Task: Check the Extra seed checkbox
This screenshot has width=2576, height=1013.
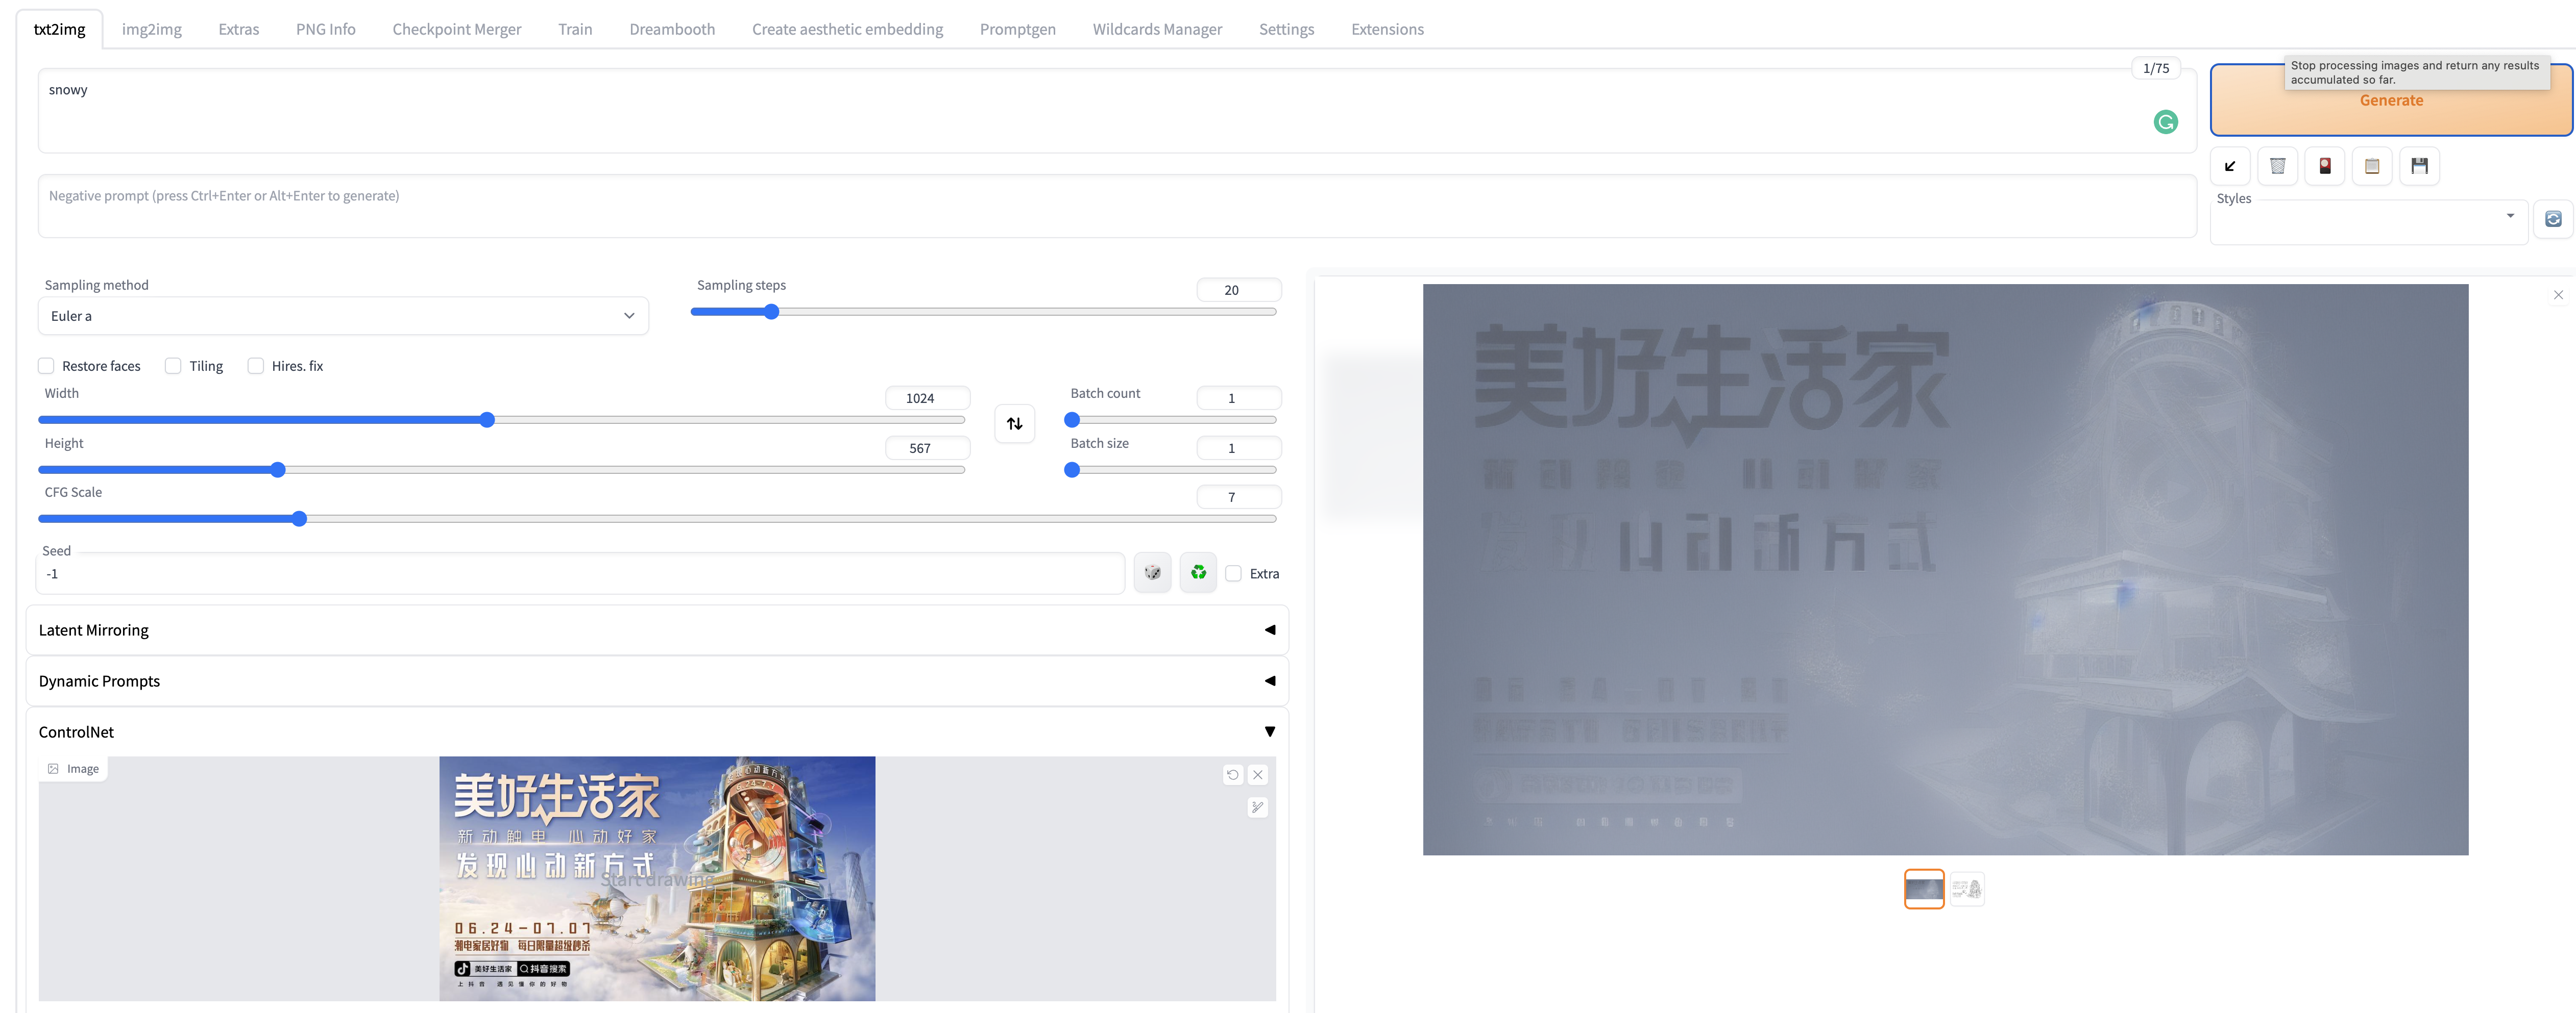Action: click(1234, 573)
